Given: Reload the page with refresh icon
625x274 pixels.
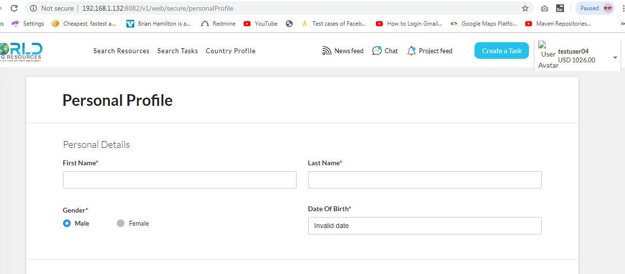Looking at the screenshot, I should [14, 8].
